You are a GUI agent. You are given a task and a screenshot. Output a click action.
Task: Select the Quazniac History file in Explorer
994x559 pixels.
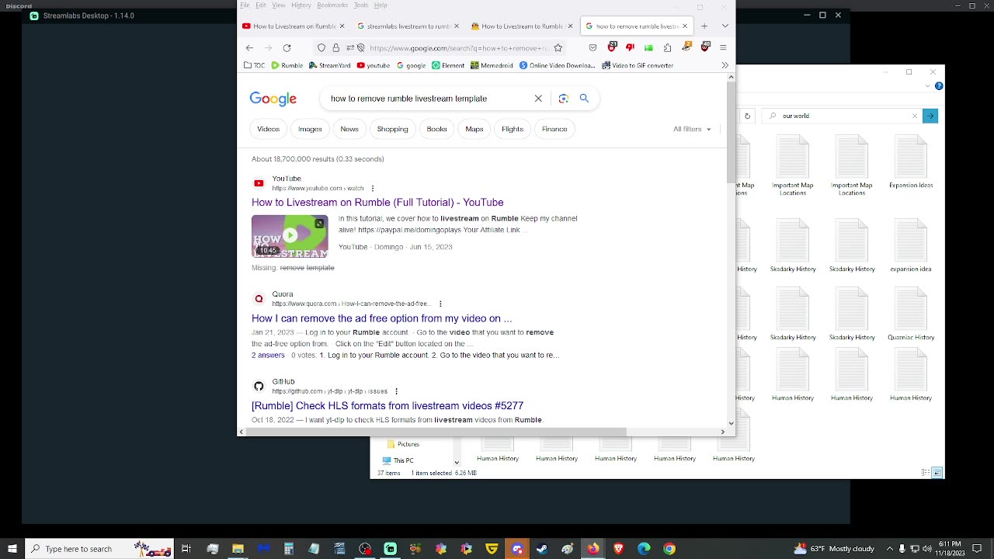point(911,314)
